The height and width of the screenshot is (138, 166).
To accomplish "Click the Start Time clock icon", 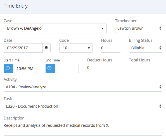I will pos(8,68).
